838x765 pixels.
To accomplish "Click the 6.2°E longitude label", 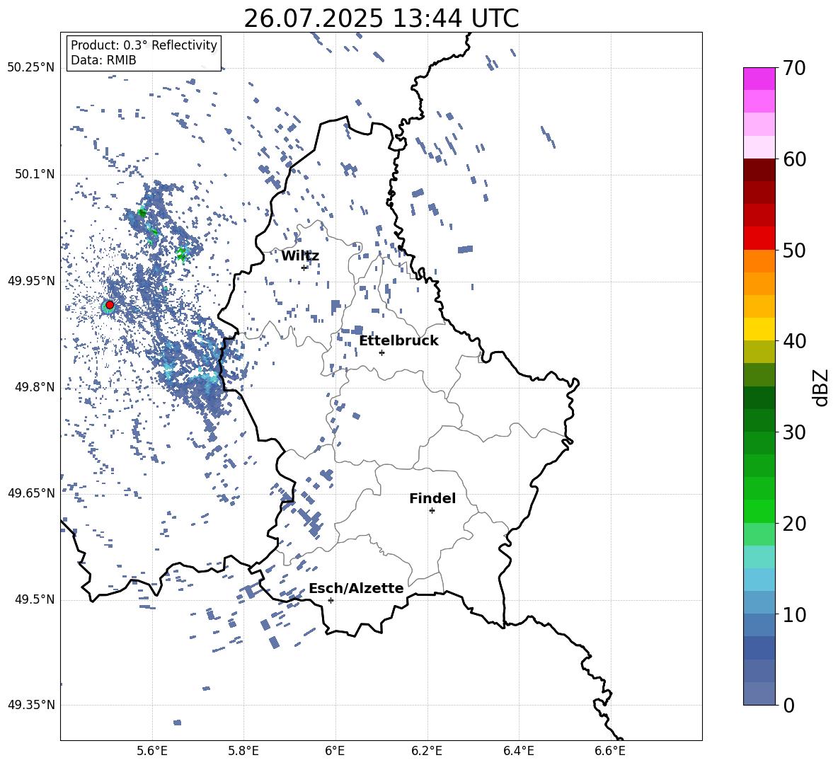I will 427,752.
